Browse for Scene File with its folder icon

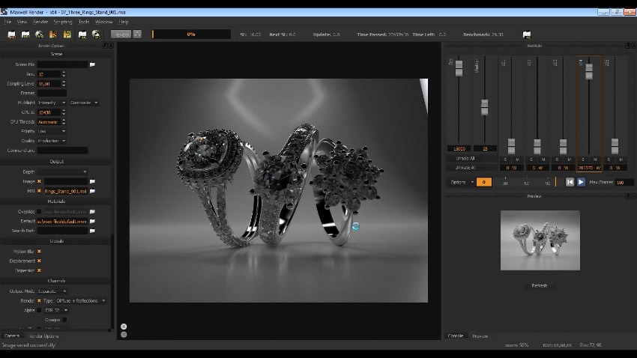tap(92, 64)
